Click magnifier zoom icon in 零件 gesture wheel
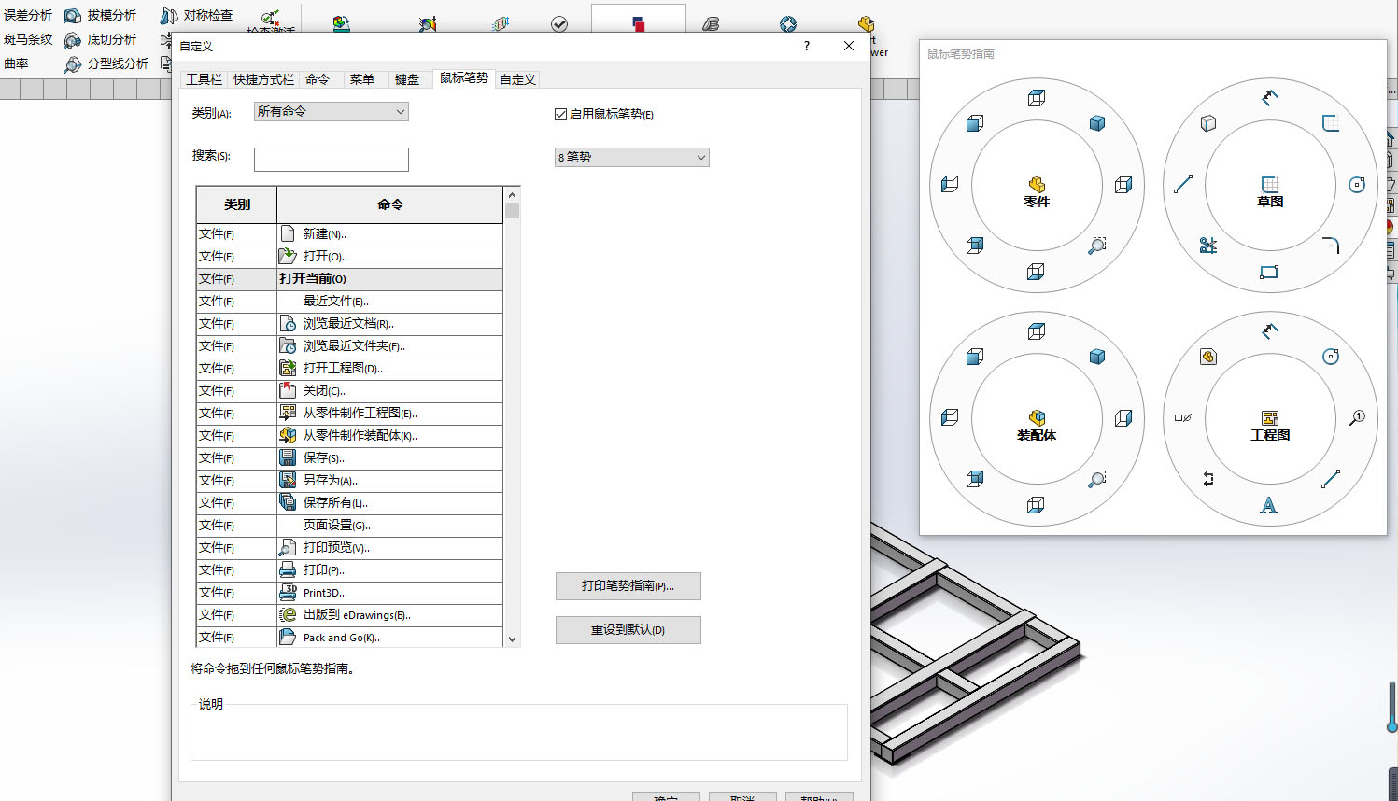Viewport: 1398px width, 801px height. [x=1097, y=246]
